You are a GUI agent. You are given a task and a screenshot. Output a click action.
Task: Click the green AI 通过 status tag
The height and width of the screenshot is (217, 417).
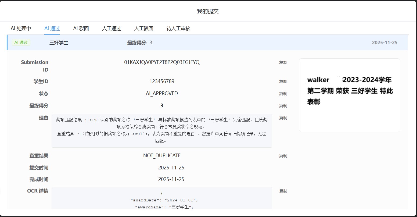point(21,42)
